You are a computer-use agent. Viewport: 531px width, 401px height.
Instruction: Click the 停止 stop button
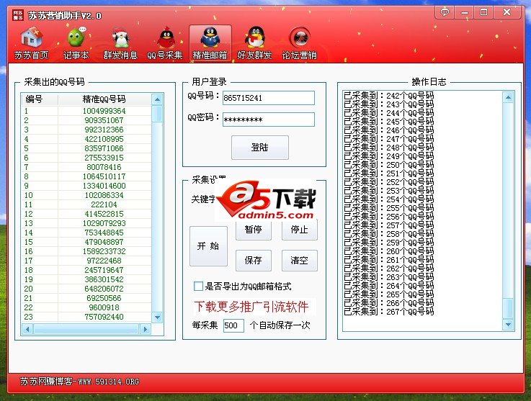pos(300,230)
